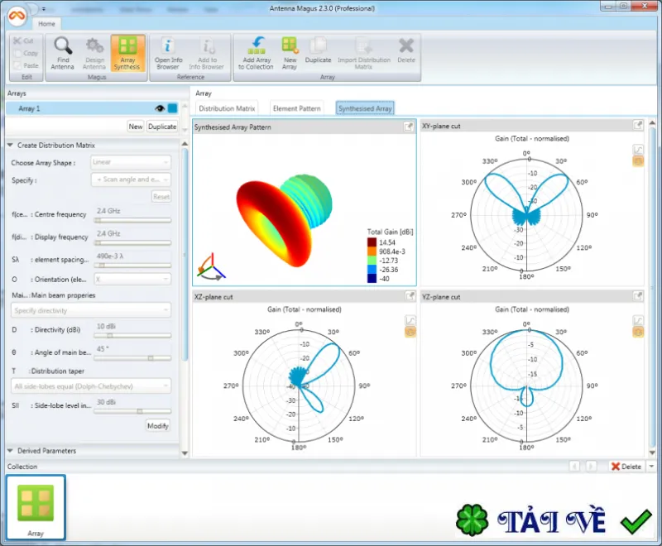Open Info Browser from the ribbon
Screen dimensions: 662x546
coord(169,53)
